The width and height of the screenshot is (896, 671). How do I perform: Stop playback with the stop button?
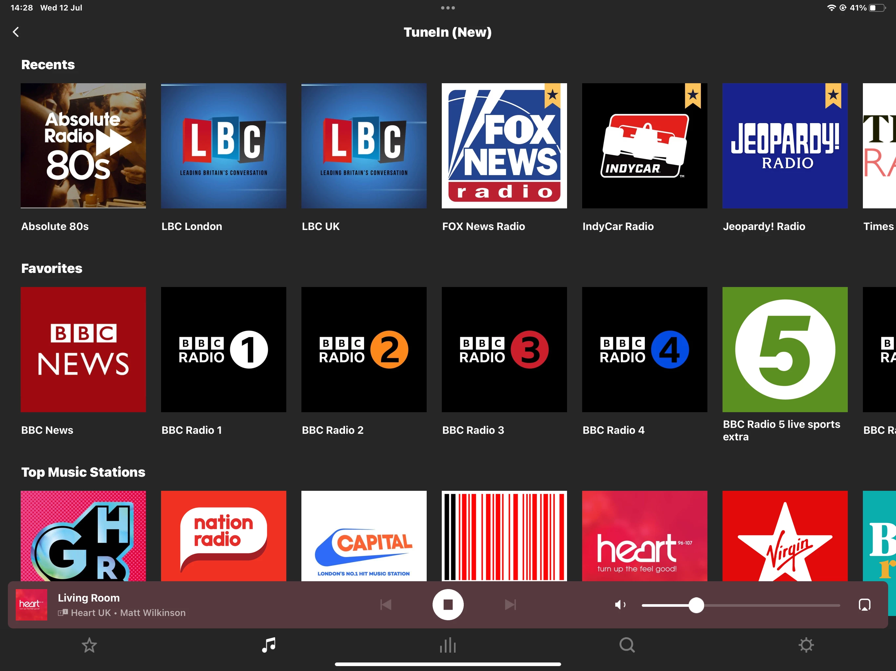click(448, 604)
